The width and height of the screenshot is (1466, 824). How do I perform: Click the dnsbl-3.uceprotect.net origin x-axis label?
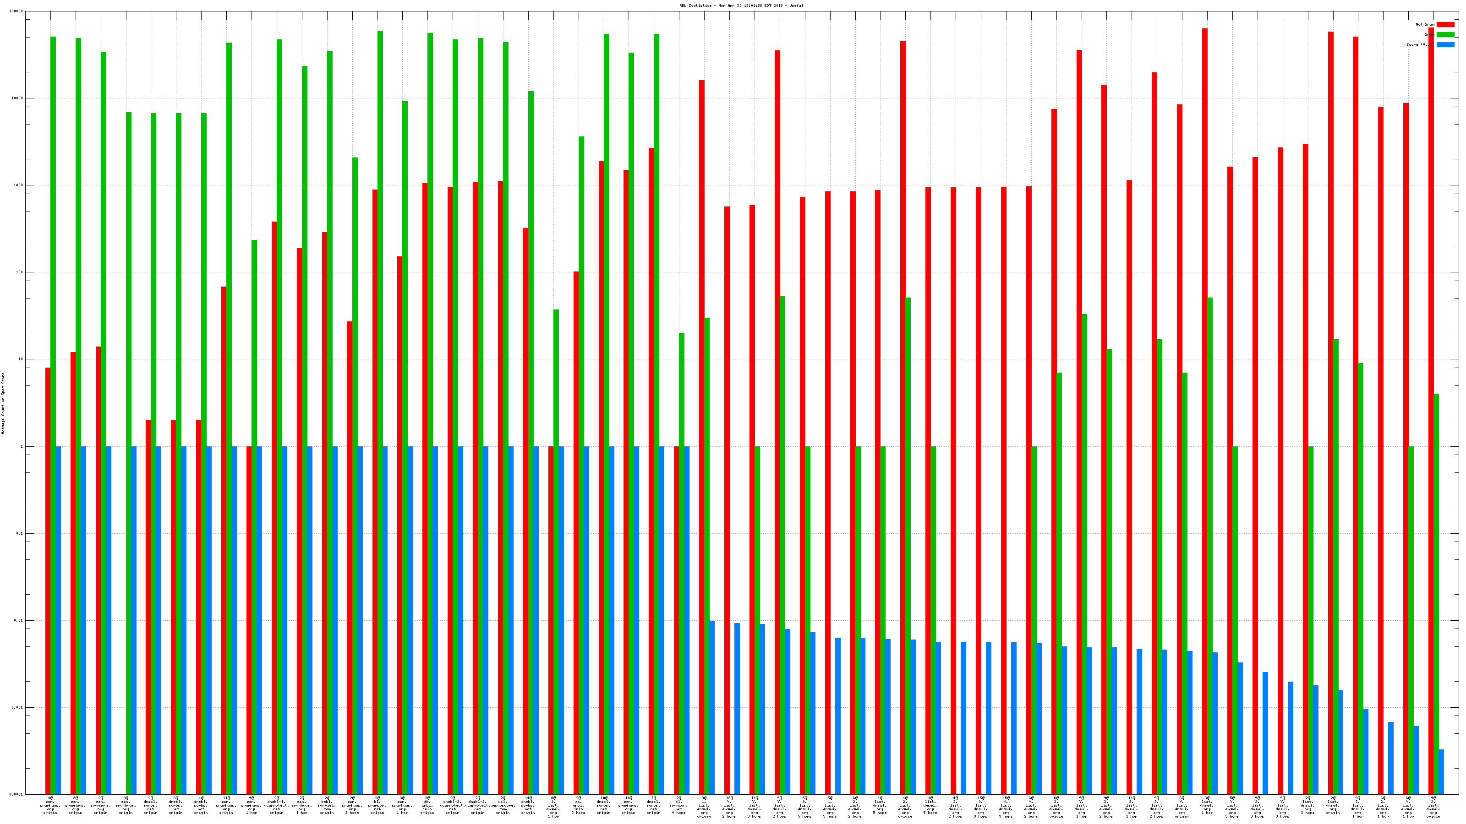click(453, 805)
